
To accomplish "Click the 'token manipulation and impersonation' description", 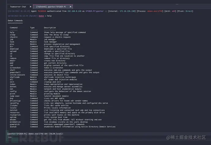I will pos(63,84).
